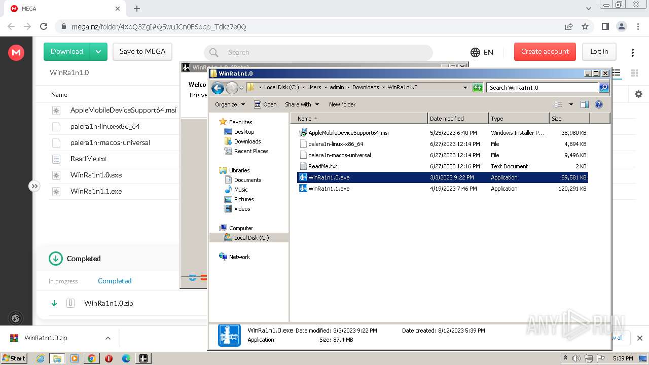Click the Share this page icon in Chrome

tap(569, 26)
